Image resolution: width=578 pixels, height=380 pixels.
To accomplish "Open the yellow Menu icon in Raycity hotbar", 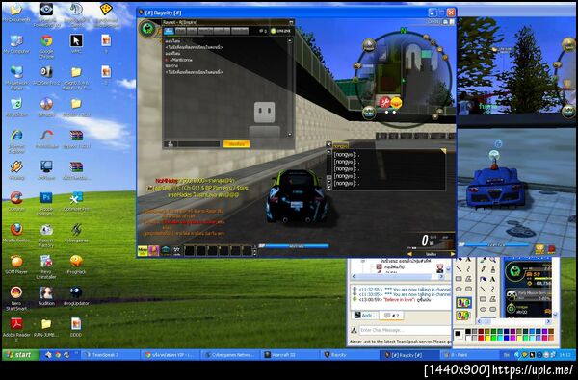I will point(143,251).
